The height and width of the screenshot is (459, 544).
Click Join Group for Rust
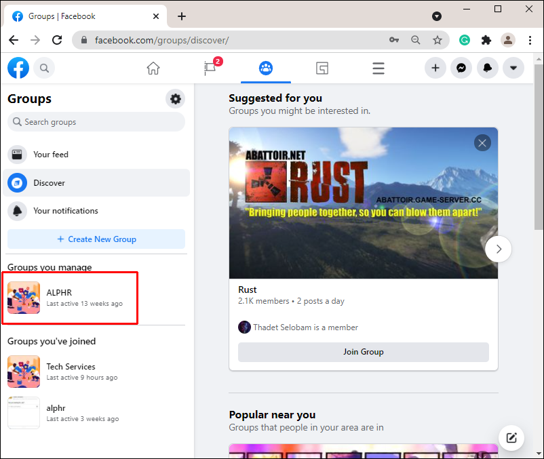364,352
